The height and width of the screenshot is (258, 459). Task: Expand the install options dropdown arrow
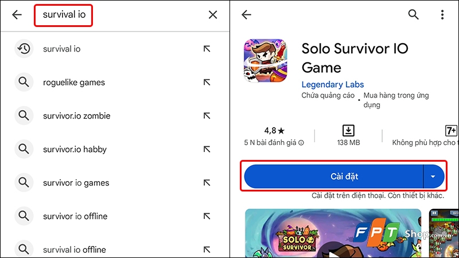click(433, 177)
